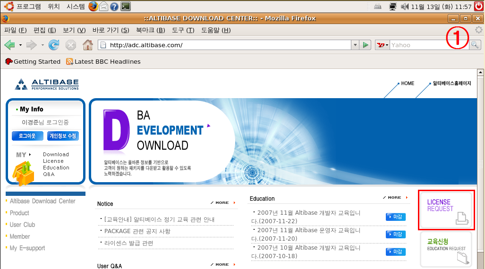Click 마감 button for 2007-10-18 교육

(x=396, y=252)
